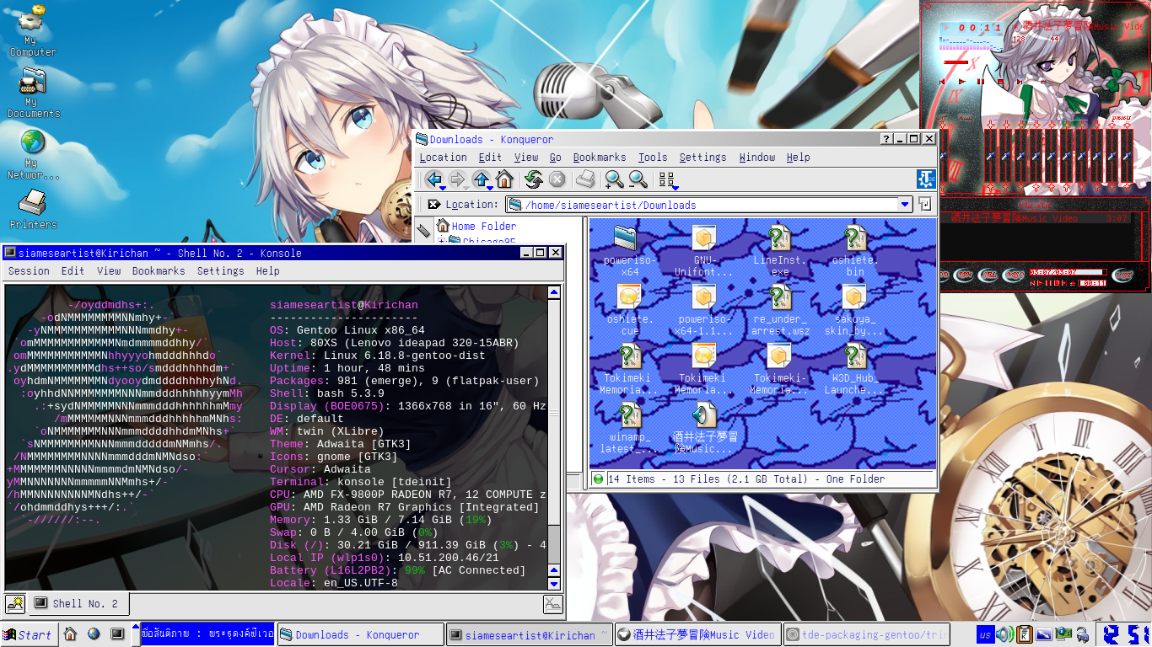Click the Print icon in Konqueror toolbar

[585, 179]
